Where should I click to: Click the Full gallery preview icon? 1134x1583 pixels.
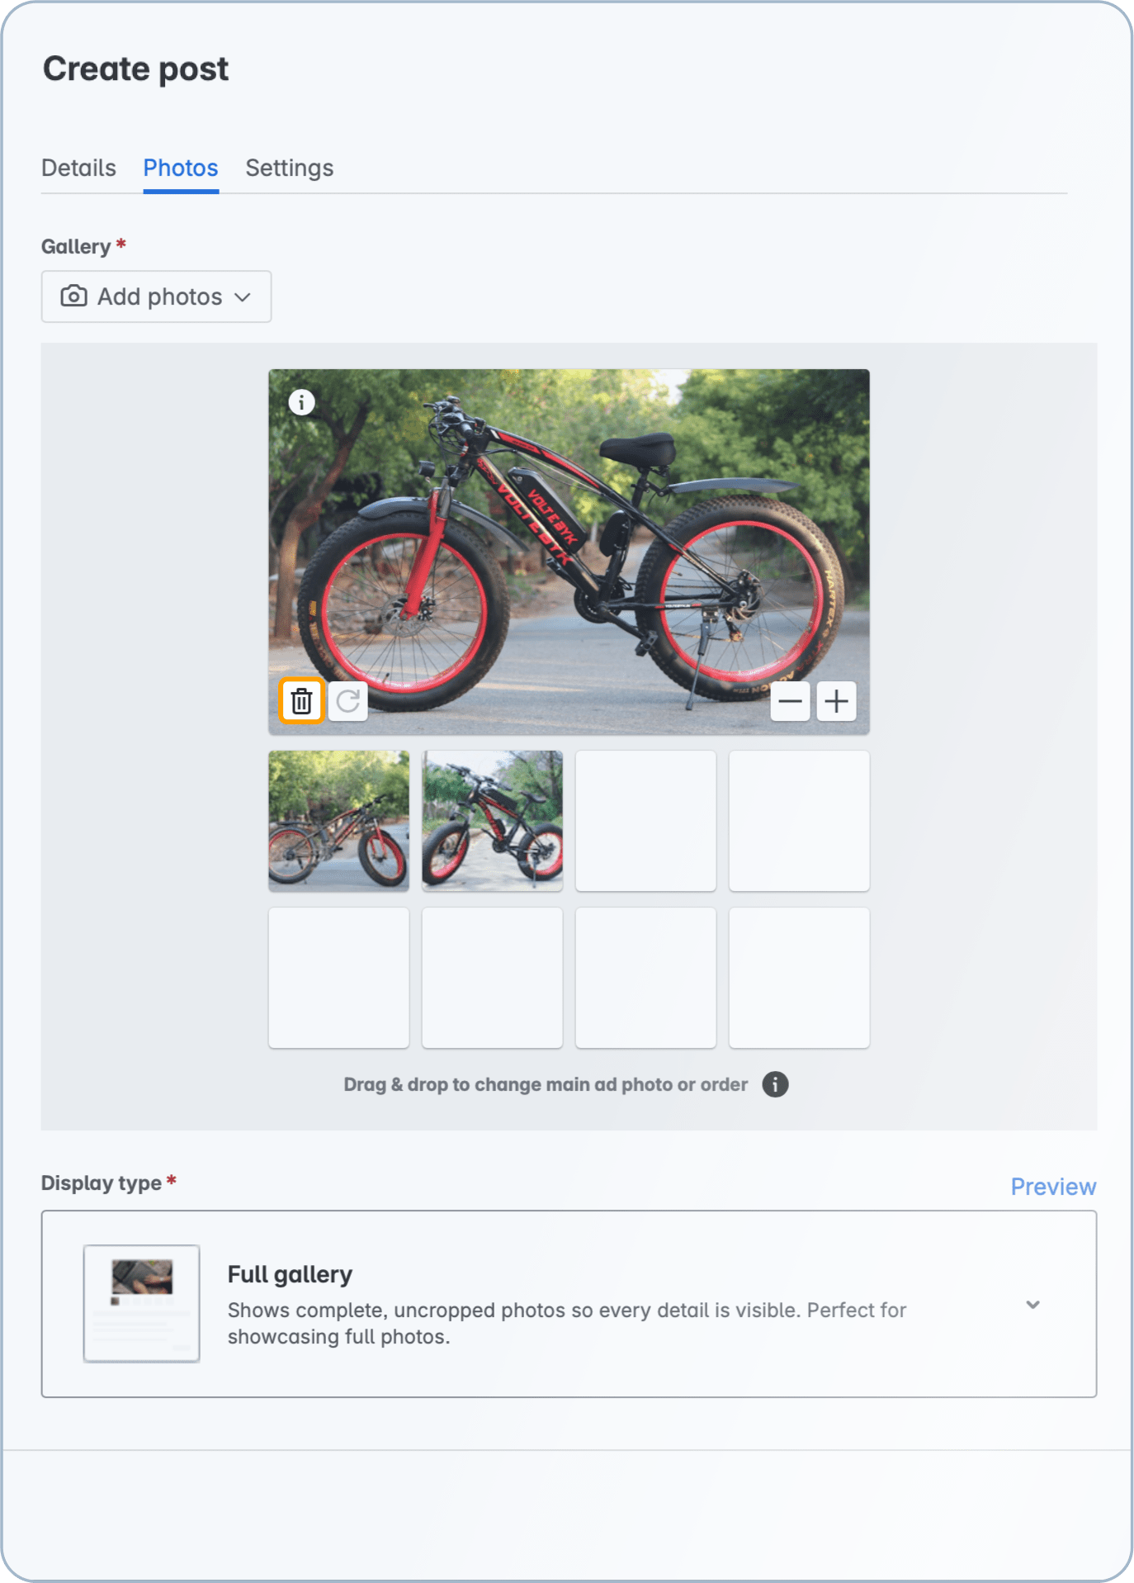coord(141,1303)
